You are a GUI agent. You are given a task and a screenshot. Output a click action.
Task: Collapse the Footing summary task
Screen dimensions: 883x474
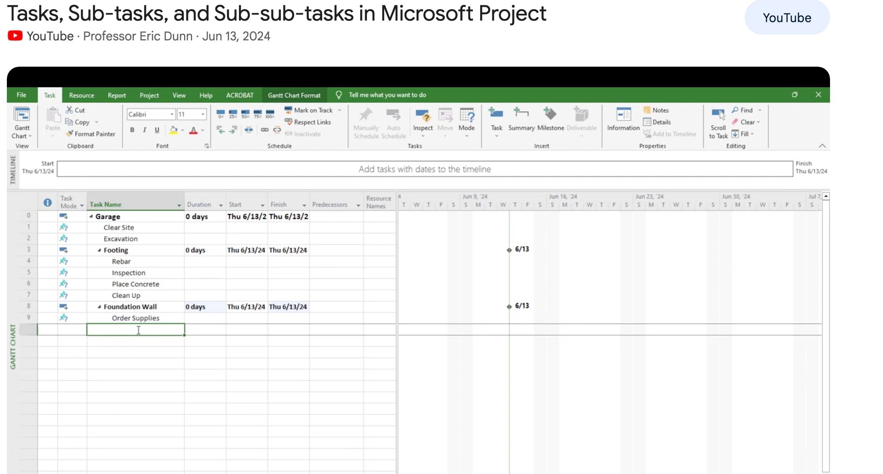[99, 250]
